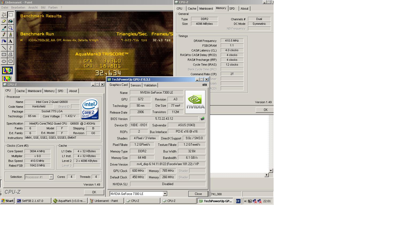This screenshot has width=404, height=252.
Task: Open Cache tab in the CPU-Z processor window
Action: click(21, 91)
